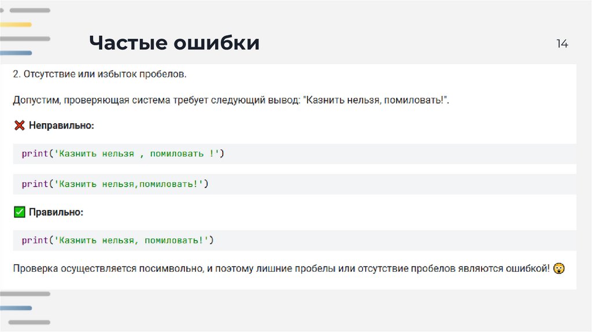Click the code with spaces before the comma
Image resolution: width=592 pixels, height=332 pixels.
tap(123, 154)
